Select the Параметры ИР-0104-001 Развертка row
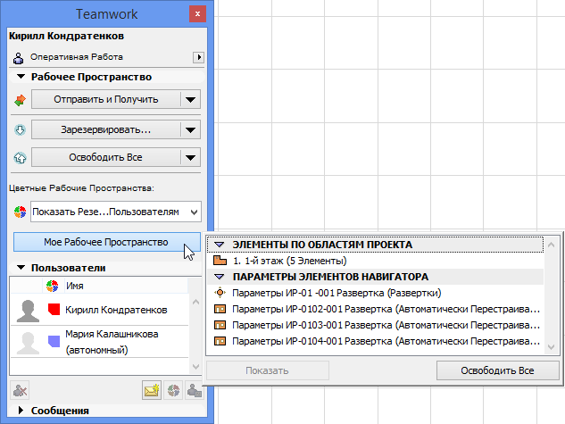Image resolution: width=565 pixels, height=424 pixels. 376,341
